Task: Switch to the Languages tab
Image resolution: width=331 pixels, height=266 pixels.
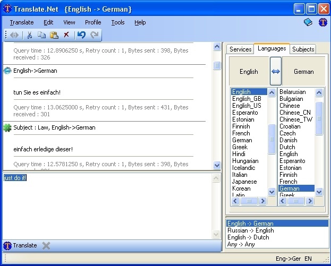Action: pyautogui.click(x=271, y=48)
